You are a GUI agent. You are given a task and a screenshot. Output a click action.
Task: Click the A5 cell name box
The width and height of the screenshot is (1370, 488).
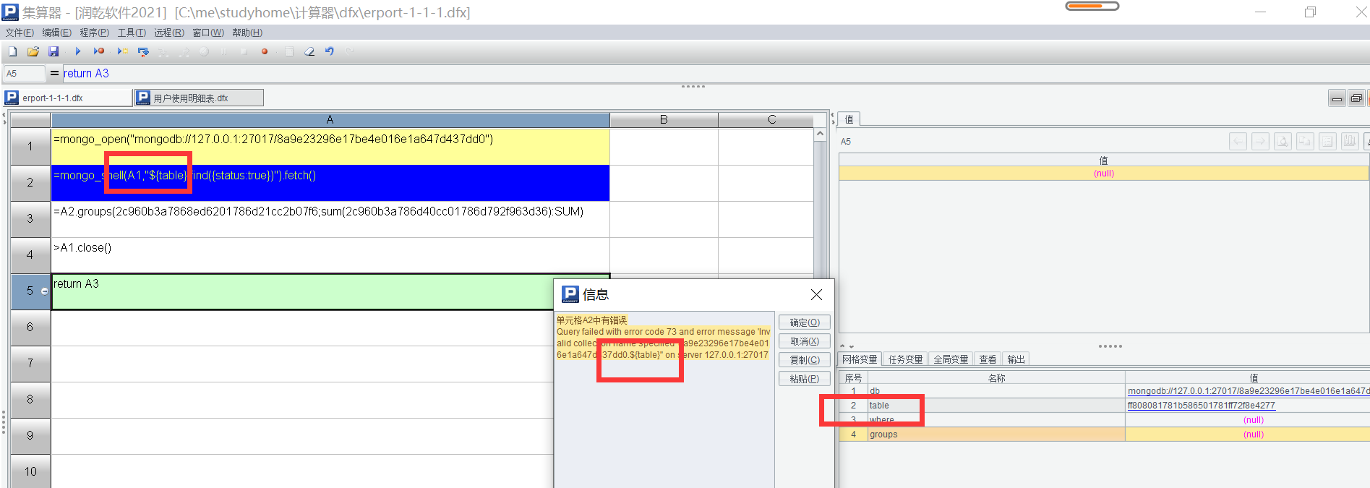pyautogui.click(x=24, y=74)
